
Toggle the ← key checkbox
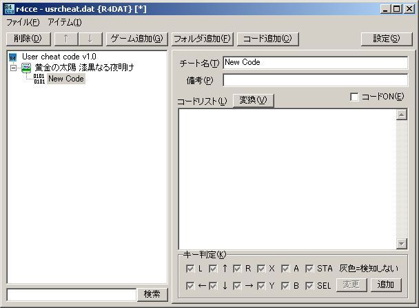[190, 286]
